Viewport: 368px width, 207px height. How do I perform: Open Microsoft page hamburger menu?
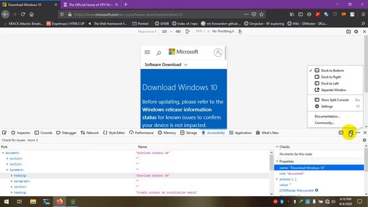pyautogui.click(x=147, y=52)
